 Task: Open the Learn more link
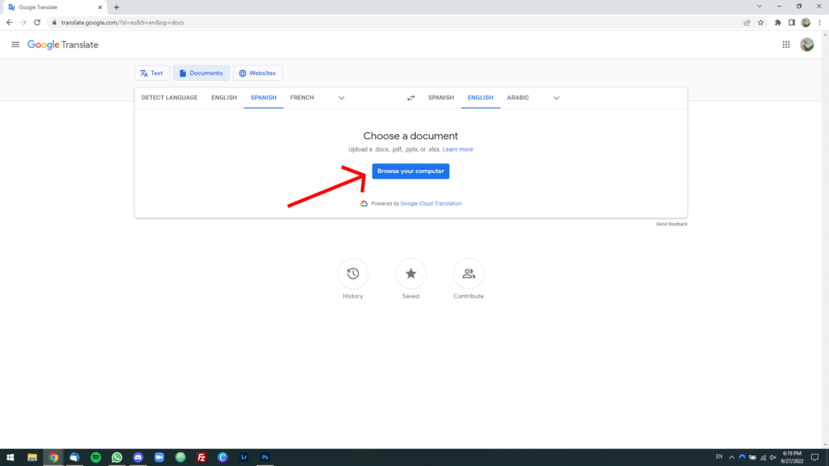click(x=458, y=150)
